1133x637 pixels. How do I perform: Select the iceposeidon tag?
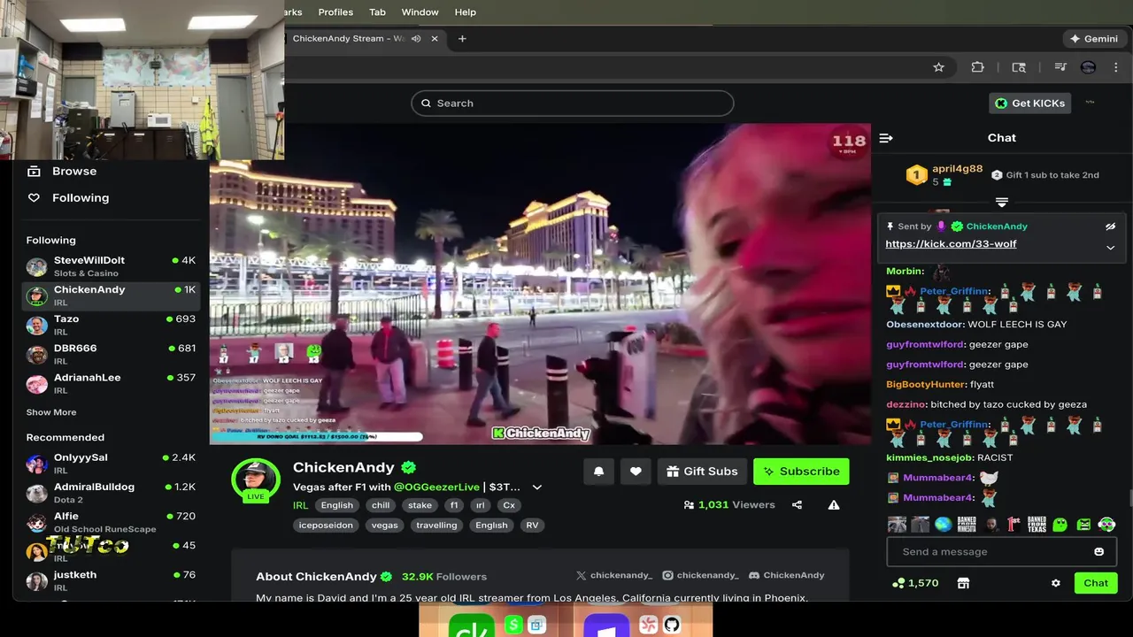[326, 526]
